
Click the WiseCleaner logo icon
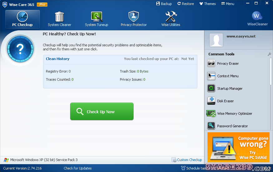257,16
